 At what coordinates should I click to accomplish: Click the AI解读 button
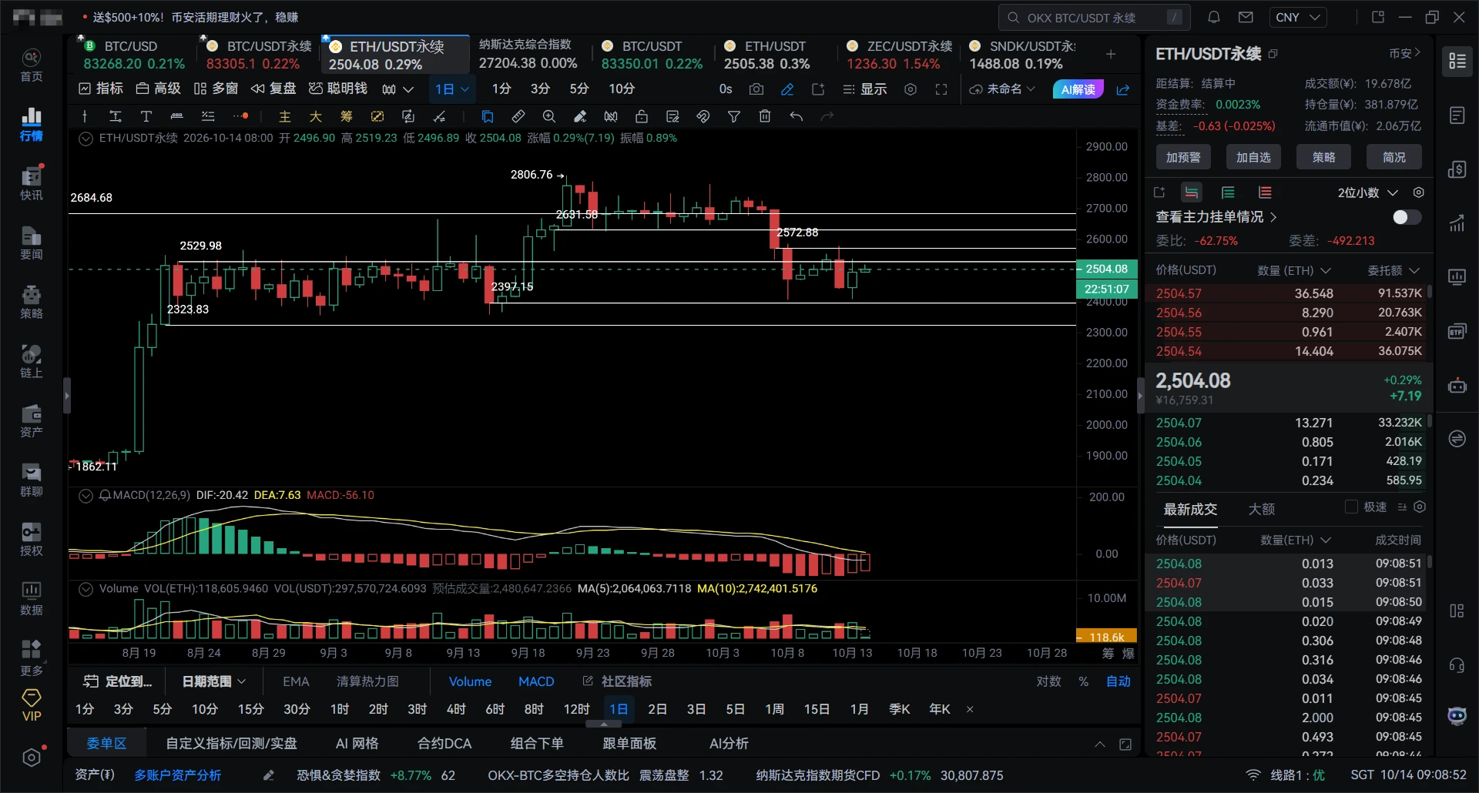[1078, 89]
